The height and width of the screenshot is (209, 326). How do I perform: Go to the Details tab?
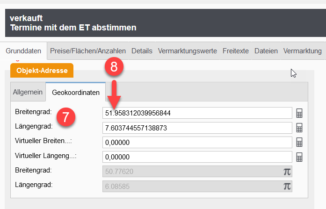[x=142, y=51]
